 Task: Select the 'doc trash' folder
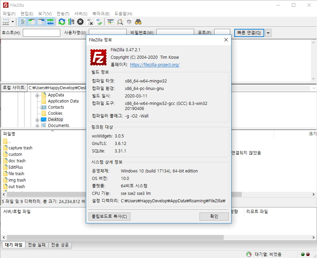coord(17,161)
